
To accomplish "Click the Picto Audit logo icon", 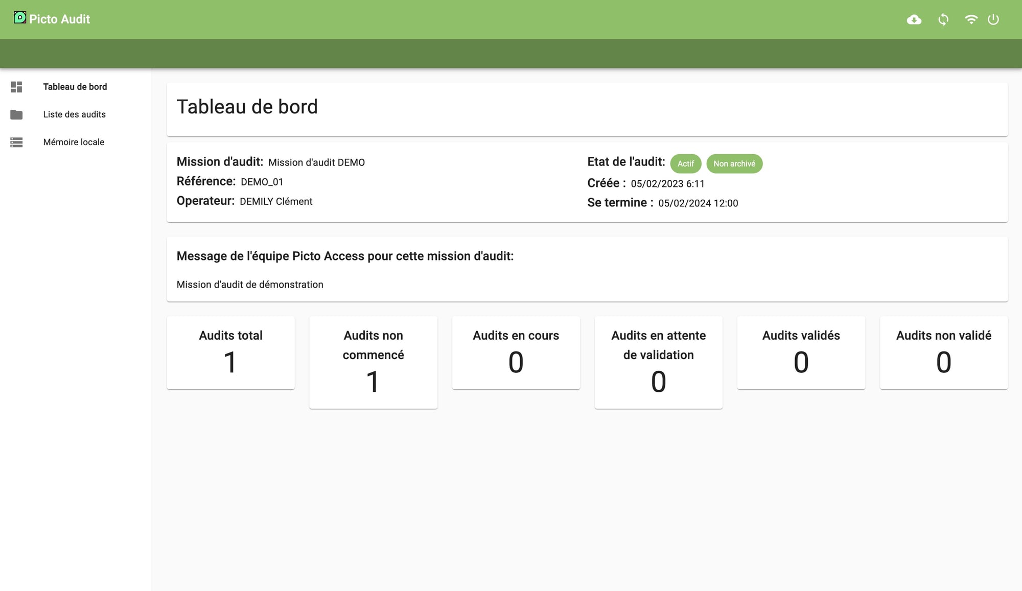I will point(19,18).
